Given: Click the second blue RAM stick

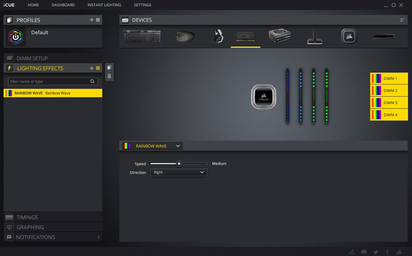Looking at the screenshot, I should [301, 97].
